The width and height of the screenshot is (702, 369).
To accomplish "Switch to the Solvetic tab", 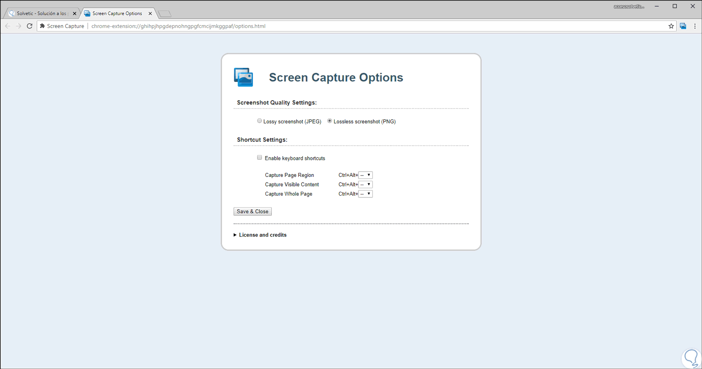I will (x=42, y=14).
